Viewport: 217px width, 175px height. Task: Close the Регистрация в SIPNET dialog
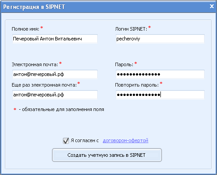(x=212, y=6)
